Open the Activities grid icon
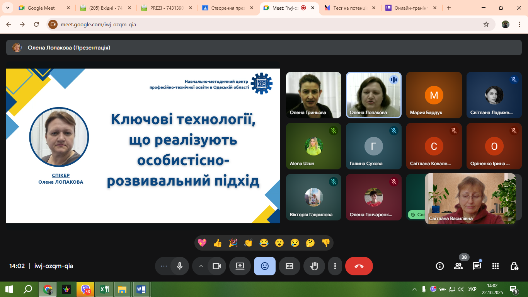This screenshot has height=297, width=528. coord(496,266)
